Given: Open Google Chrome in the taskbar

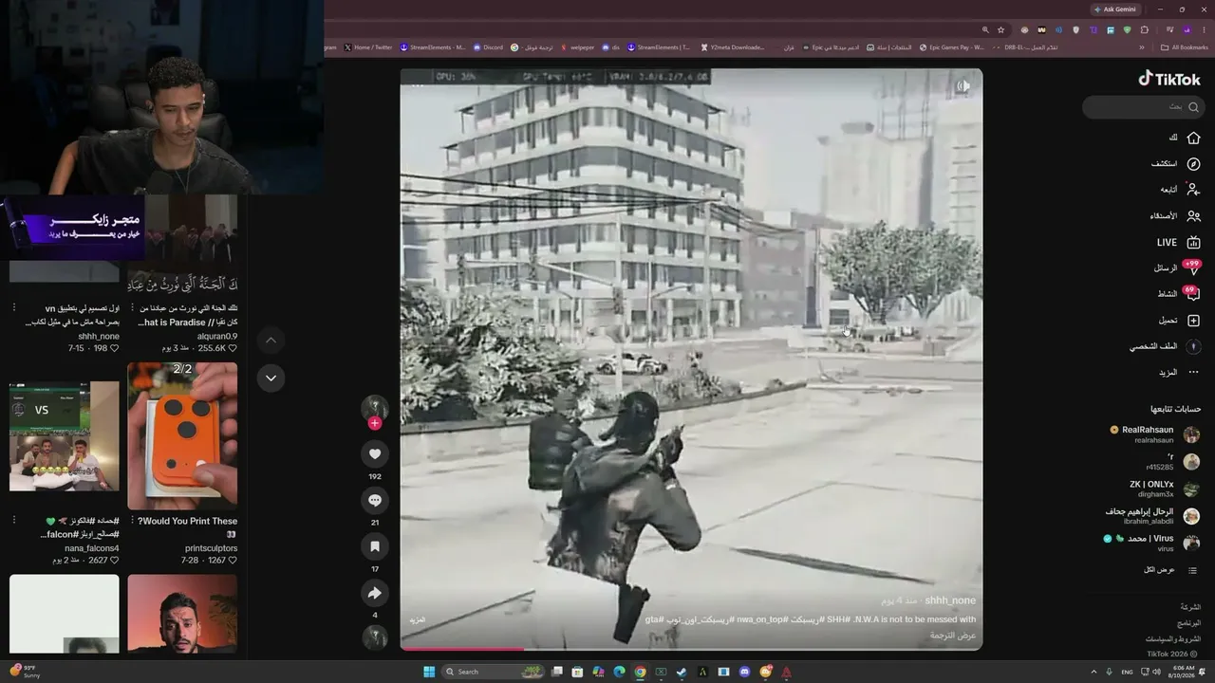Looking at the screenshot, I should coord(641,672).
